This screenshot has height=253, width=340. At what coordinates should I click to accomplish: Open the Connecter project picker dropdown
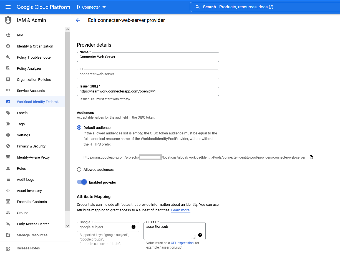coord(104,7)
